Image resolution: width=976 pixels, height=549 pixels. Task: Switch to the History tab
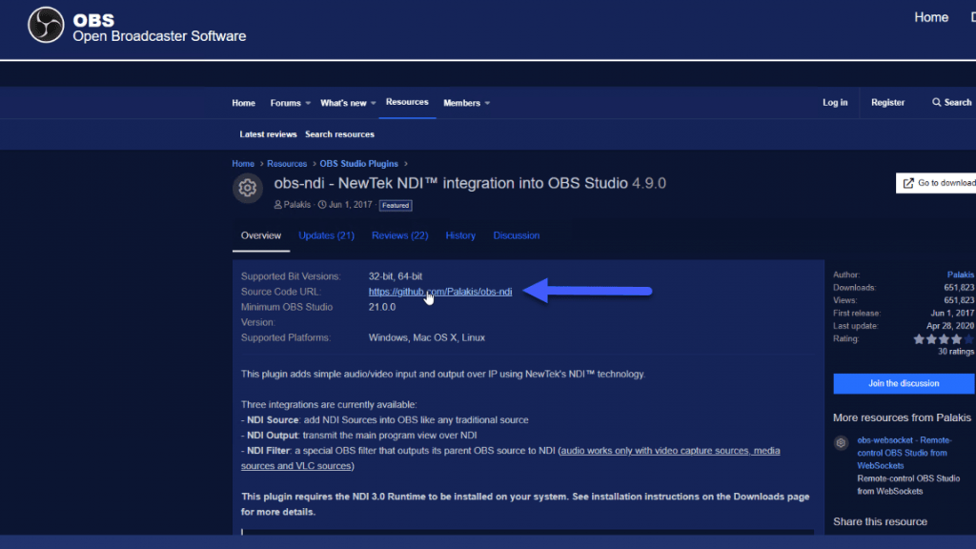pos(460,236)
